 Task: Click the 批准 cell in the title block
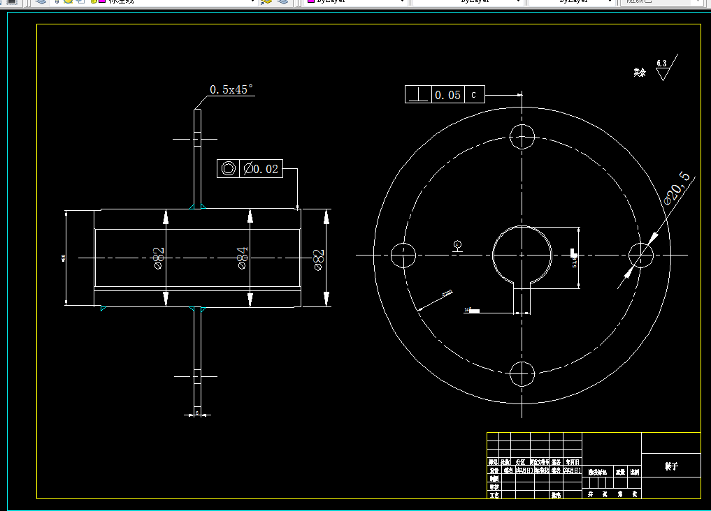coord(556,495)
